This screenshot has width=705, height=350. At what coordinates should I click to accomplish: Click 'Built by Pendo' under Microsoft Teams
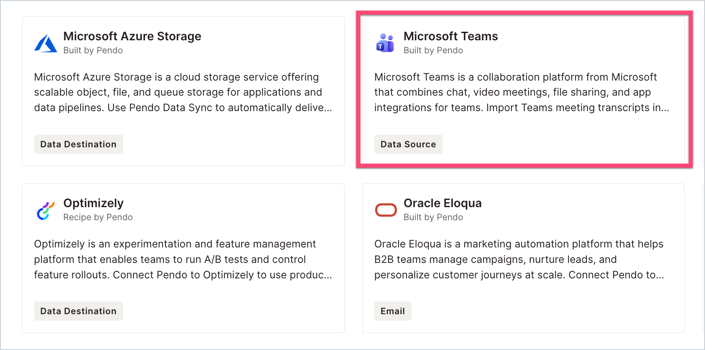coord(433,50)
